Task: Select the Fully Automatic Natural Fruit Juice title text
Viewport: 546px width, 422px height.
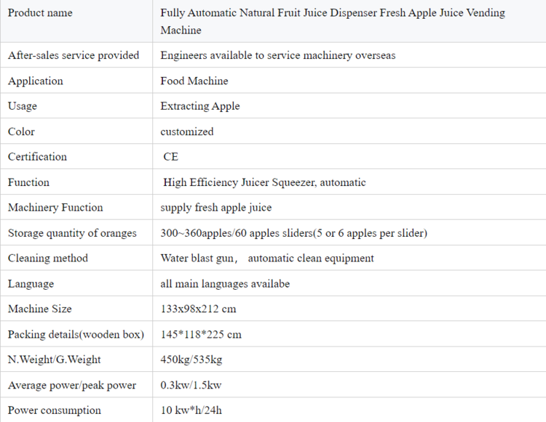Action: tap(332, 22)
